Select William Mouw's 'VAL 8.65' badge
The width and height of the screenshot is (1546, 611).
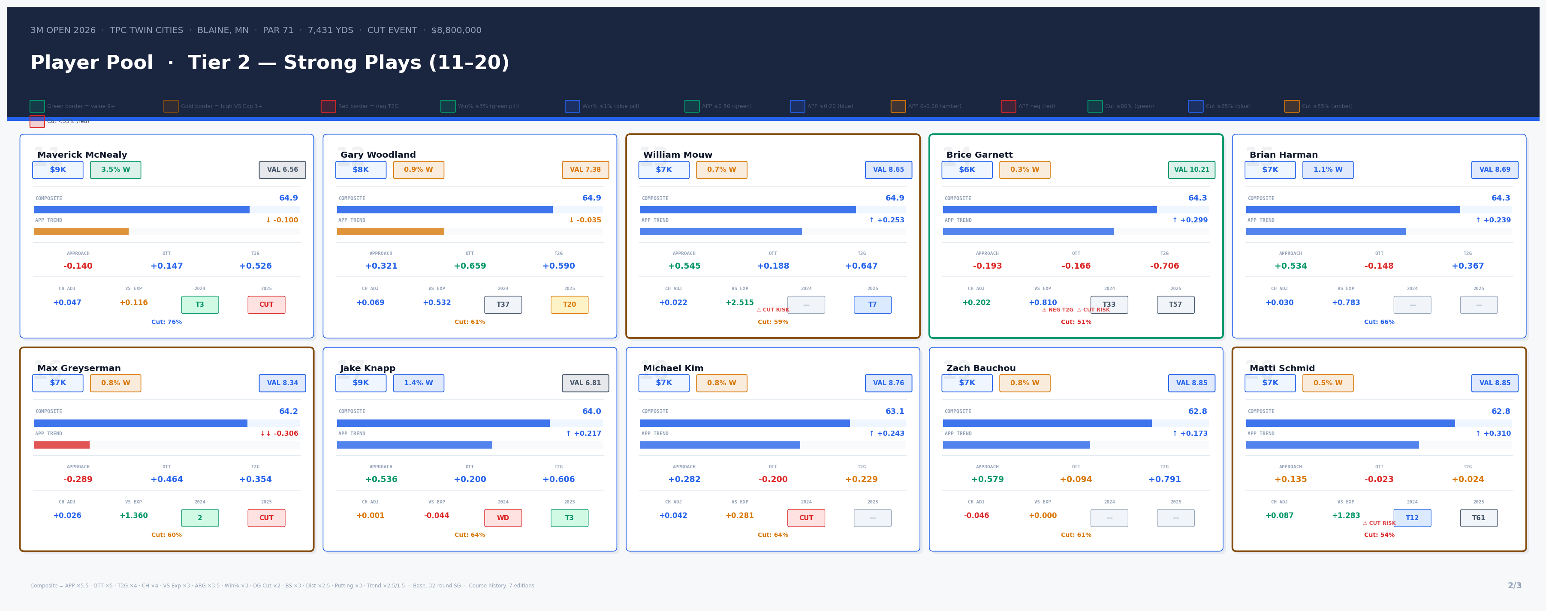[888, 170]
